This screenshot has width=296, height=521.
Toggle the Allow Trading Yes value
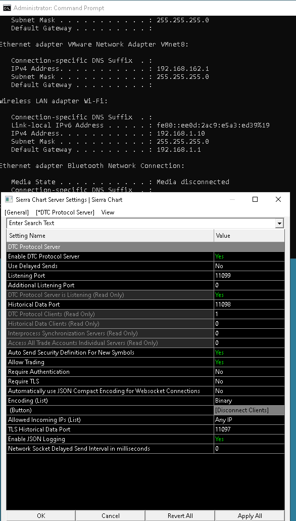pyautogui.click(x=249, y=362)
